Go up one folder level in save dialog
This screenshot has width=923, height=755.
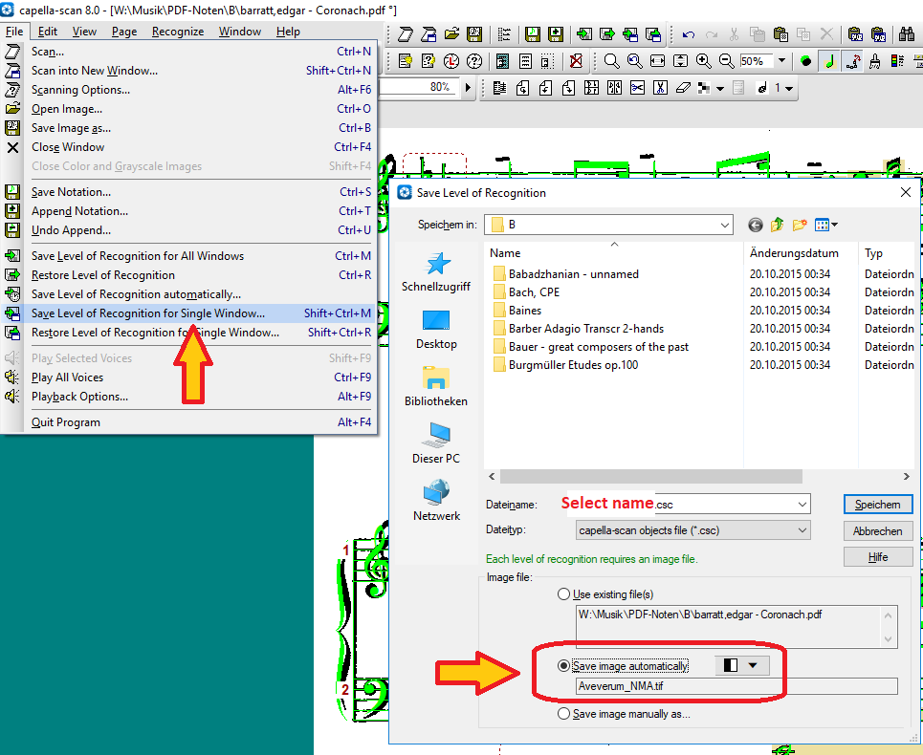[777, 225]
